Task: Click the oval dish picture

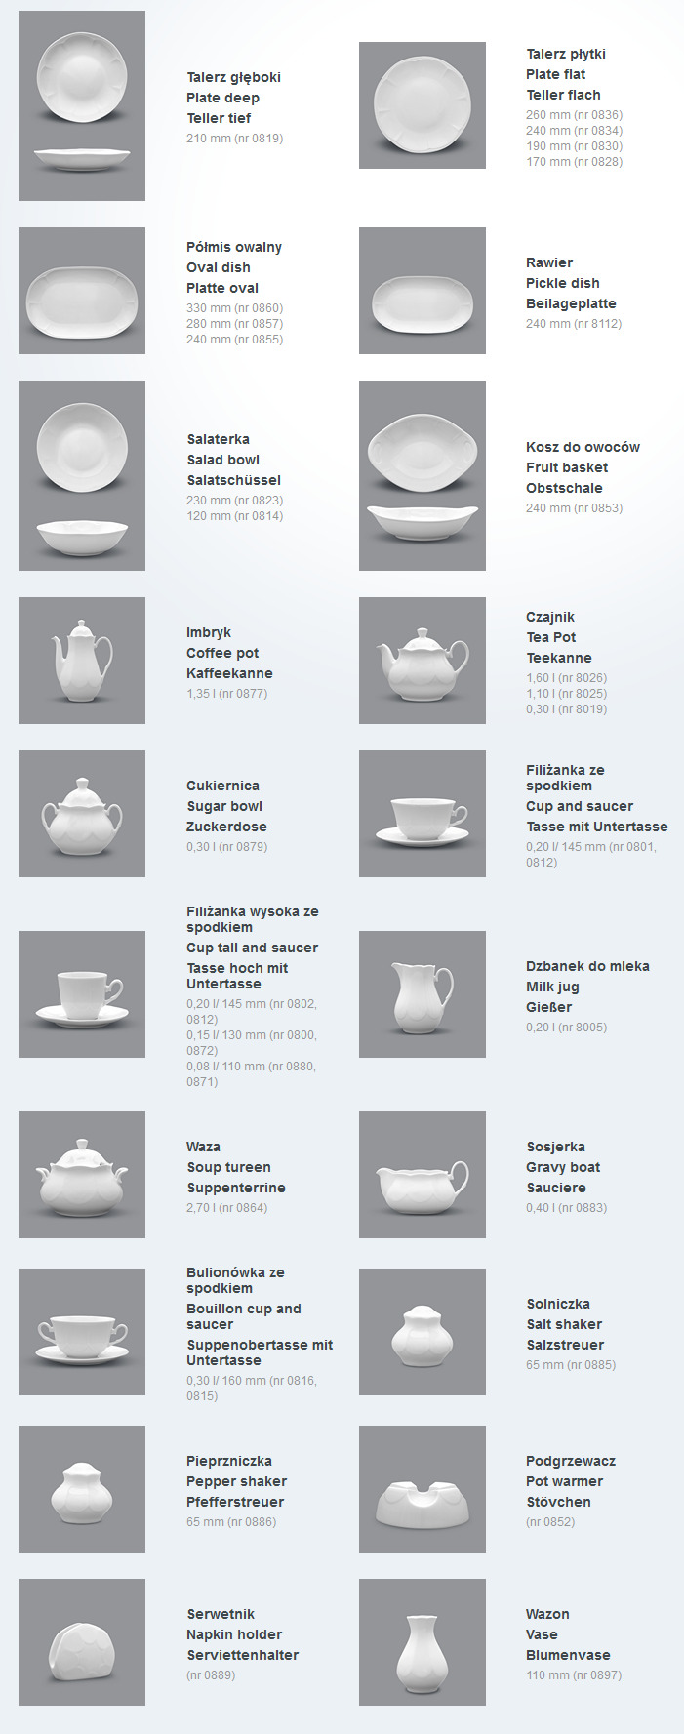Action: [x=82, y=291]
